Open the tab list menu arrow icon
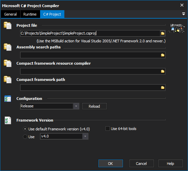Image resolution: width=188 pixels, height=171 pixels. (183, 14)
